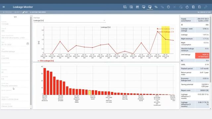Click the Supply zone/District row label
The height and width of the screenshot is (119, 212).
(x=186, y=20)
